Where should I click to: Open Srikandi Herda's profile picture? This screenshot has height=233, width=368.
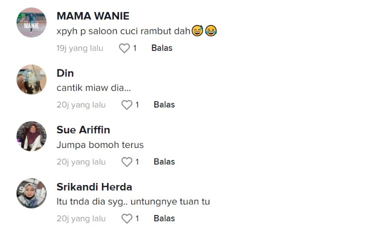31,193
